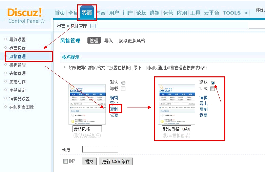Open 在线列表图标 in the sidebar
The height and width of the screenshot is (172, 266).
click(21, 107)
